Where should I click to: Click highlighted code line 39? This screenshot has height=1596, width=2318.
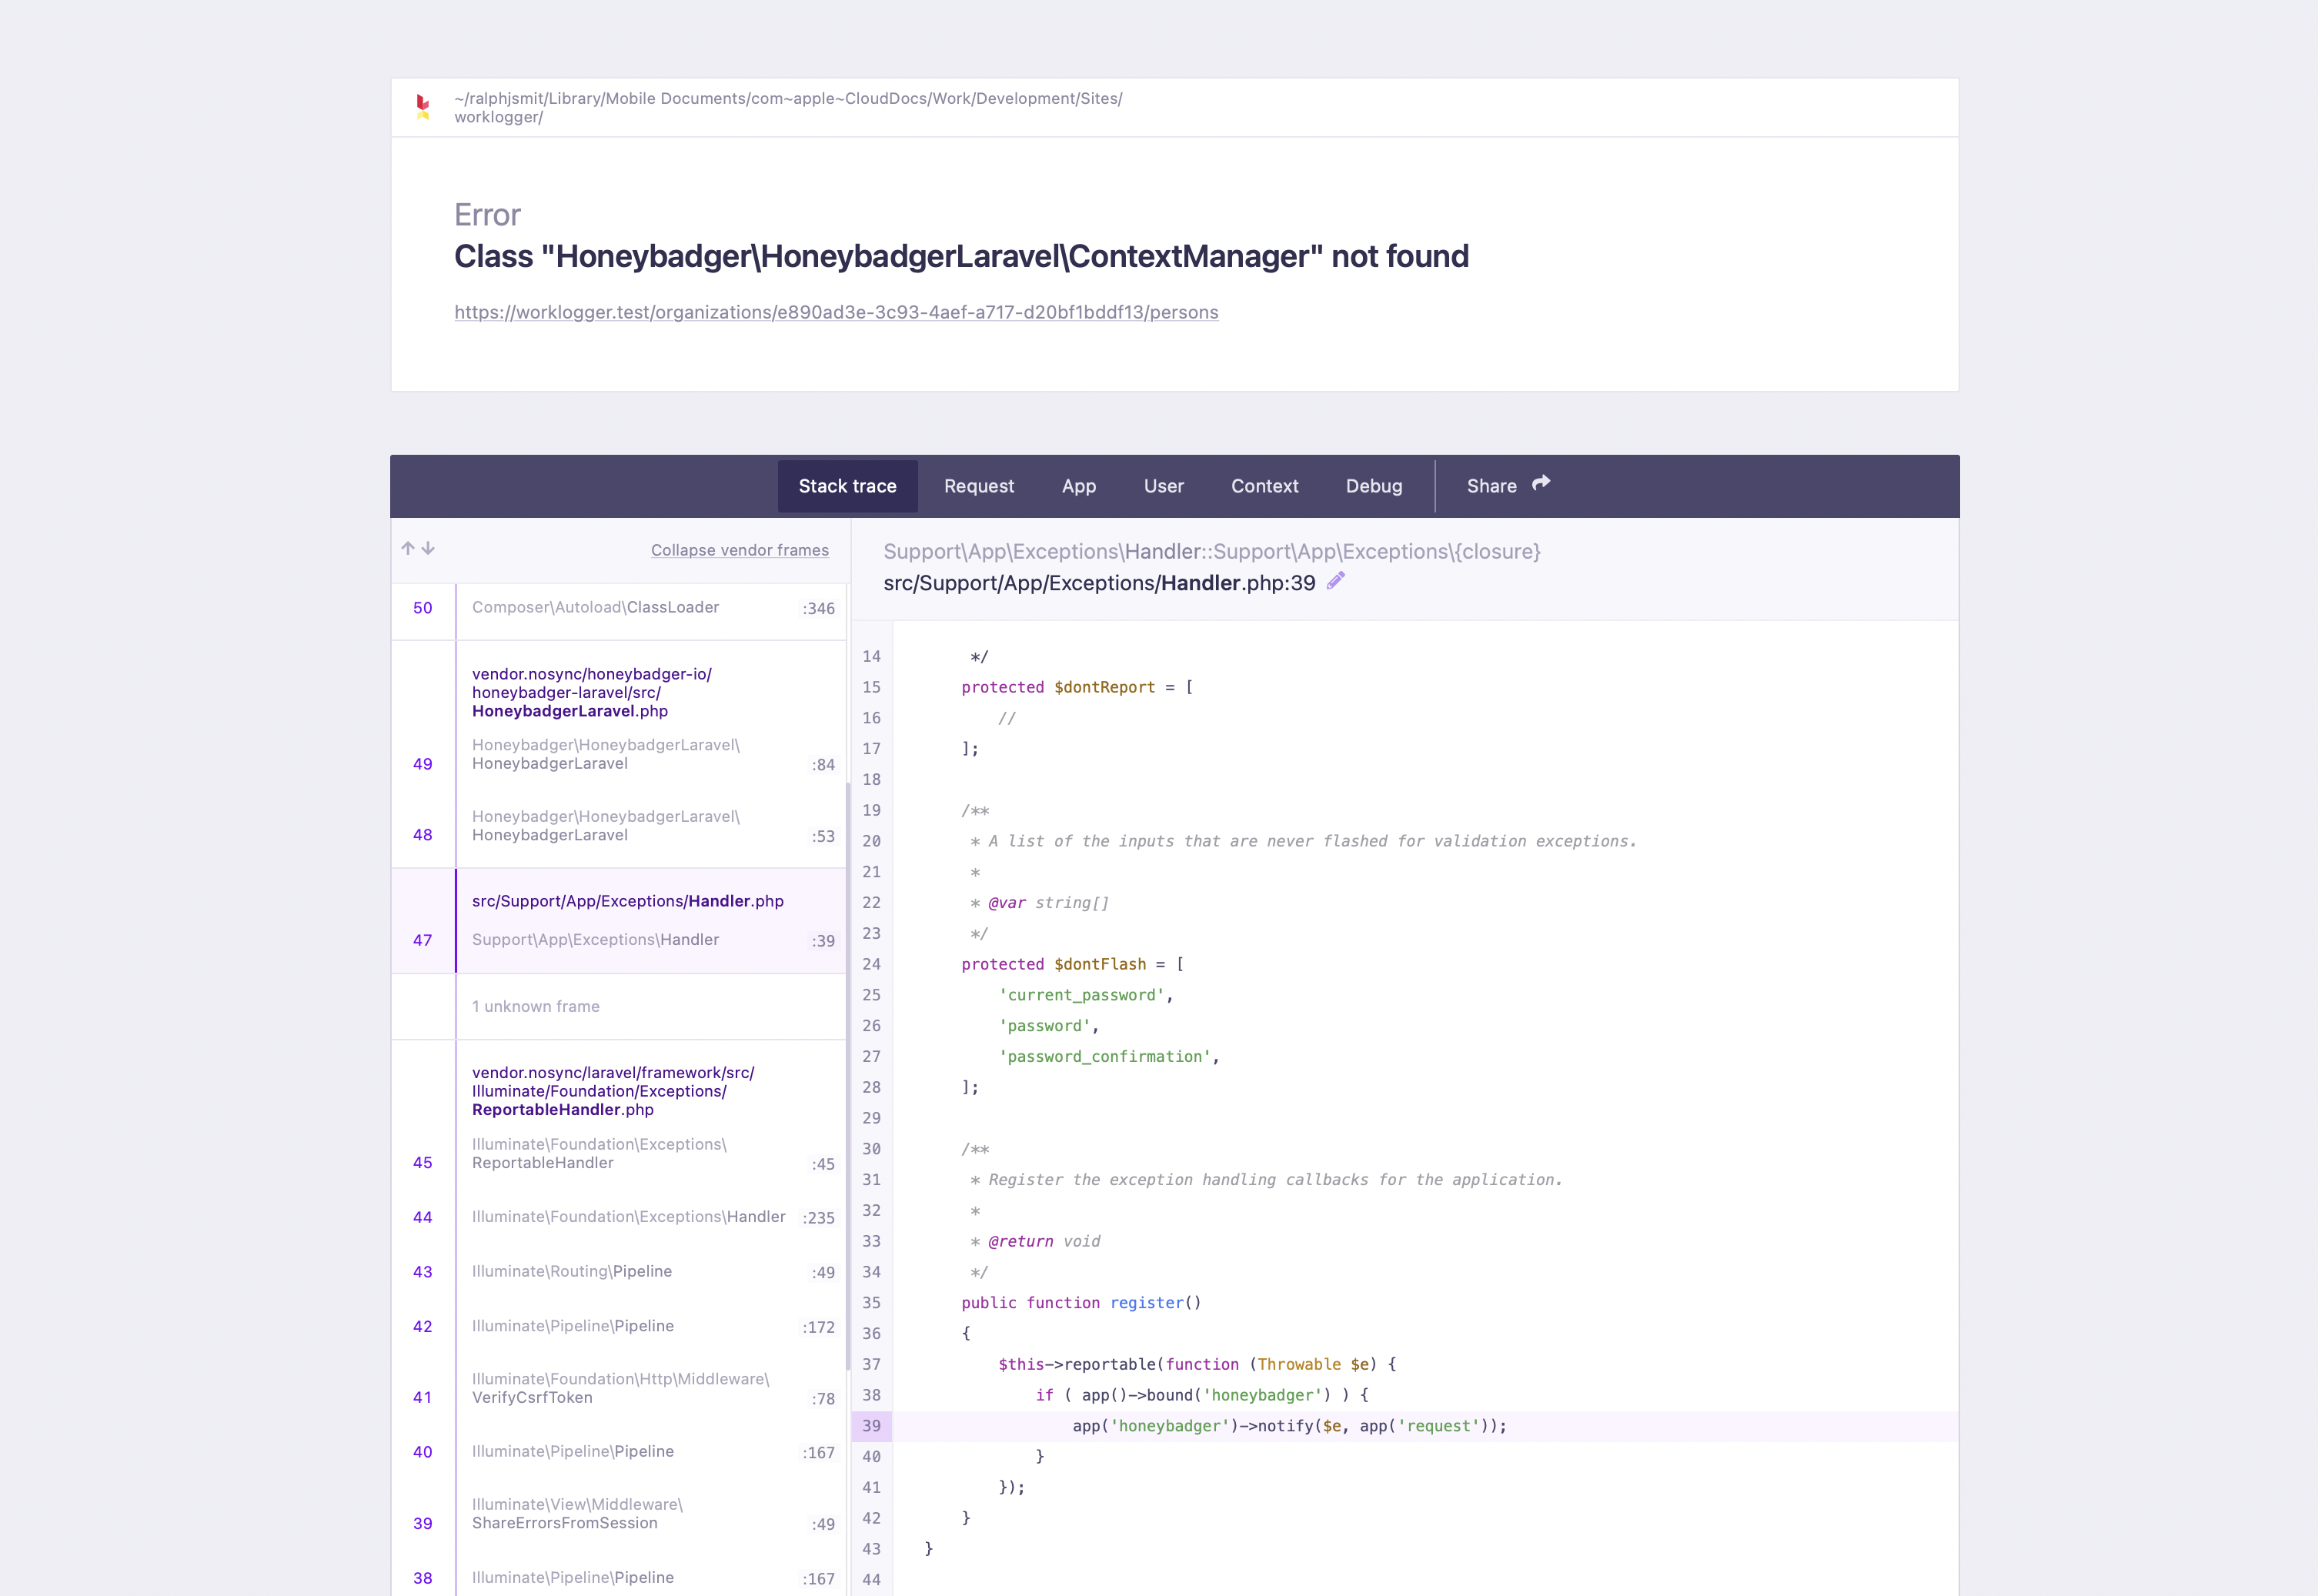click(1288, 1426)
